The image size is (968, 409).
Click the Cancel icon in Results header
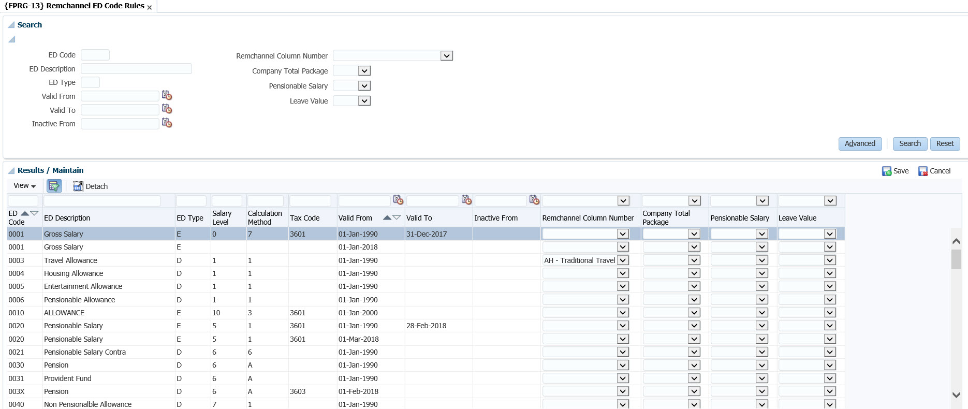(923, 171)
